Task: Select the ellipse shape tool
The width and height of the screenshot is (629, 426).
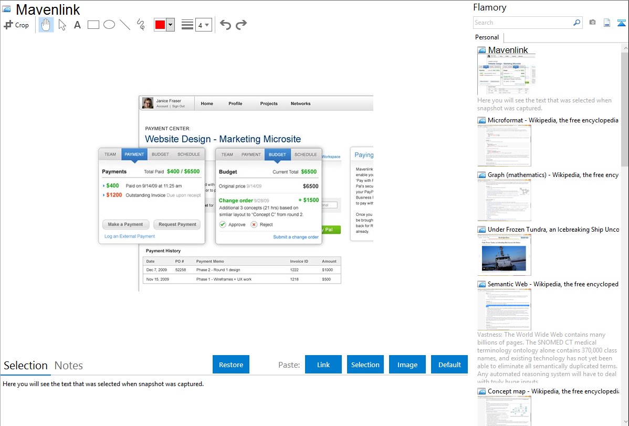Action: coord(109,25)
